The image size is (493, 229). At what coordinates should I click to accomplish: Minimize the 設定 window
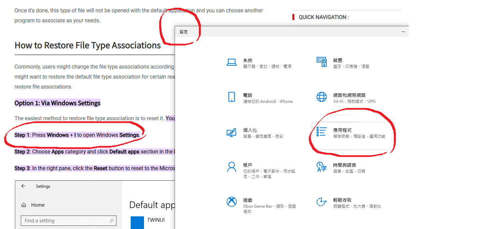(403, 32)
